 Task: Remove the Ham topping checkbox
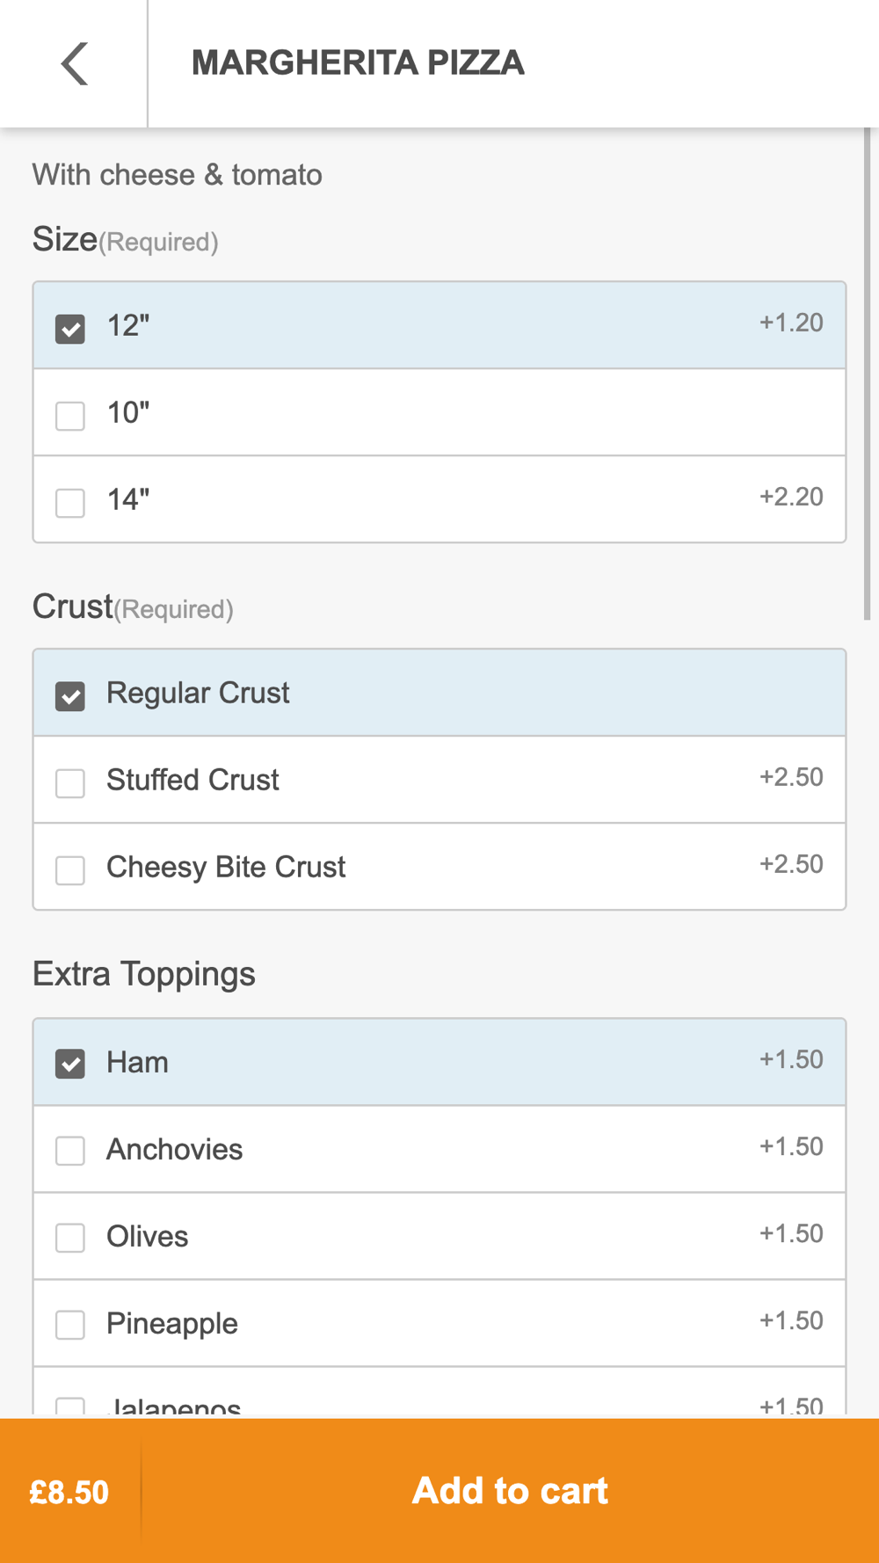click(70, 1064)
